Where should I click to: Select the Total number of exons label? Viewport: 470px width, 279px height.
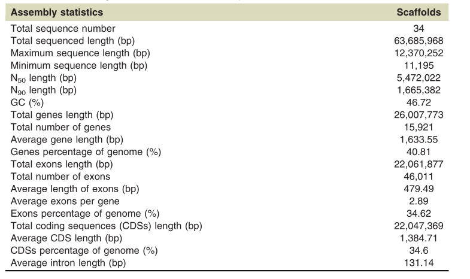pos(60,177)
